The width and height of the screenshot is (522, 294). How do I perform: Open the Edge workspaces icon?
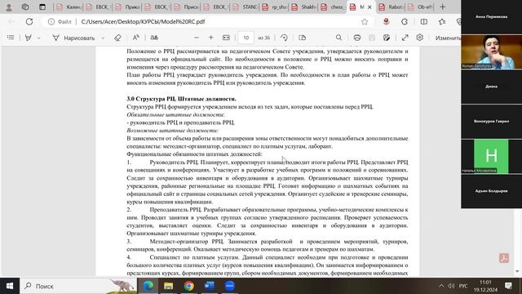pos(25,7)
